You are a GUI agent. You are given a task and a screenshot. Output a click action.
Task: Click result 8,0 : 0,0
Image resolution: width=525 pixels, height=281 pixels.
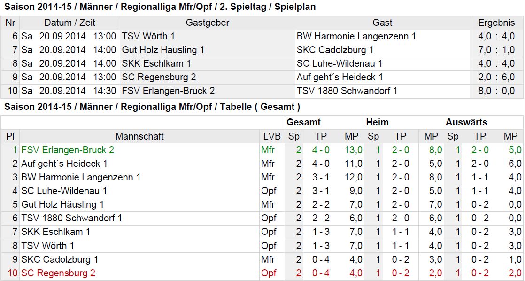(x=496, y=91)
